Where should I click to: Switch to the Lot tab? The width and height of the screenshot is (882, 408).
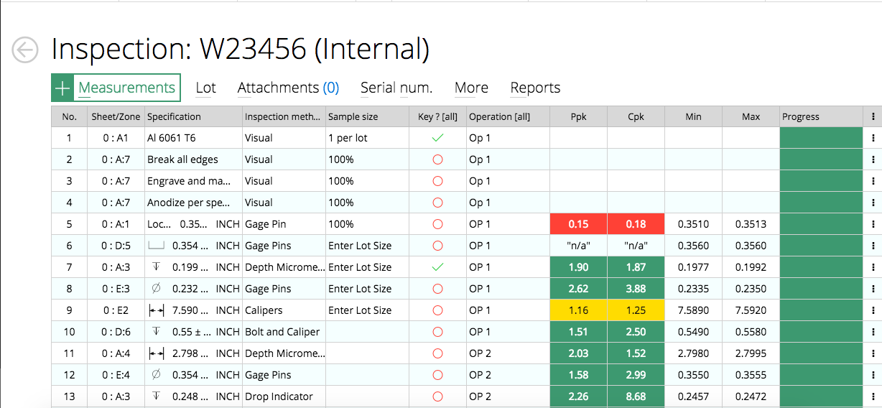pyautogui.click(x=205, y=88)
